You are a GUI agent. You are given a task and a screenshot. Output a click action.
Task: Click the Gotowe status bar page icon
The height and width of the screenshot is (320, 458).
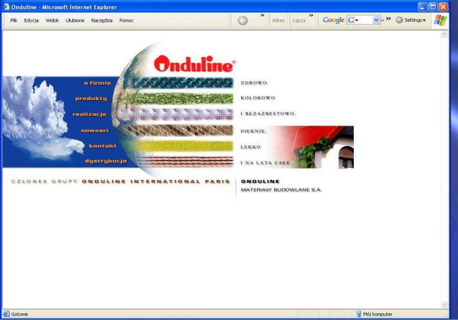[6, 314]
